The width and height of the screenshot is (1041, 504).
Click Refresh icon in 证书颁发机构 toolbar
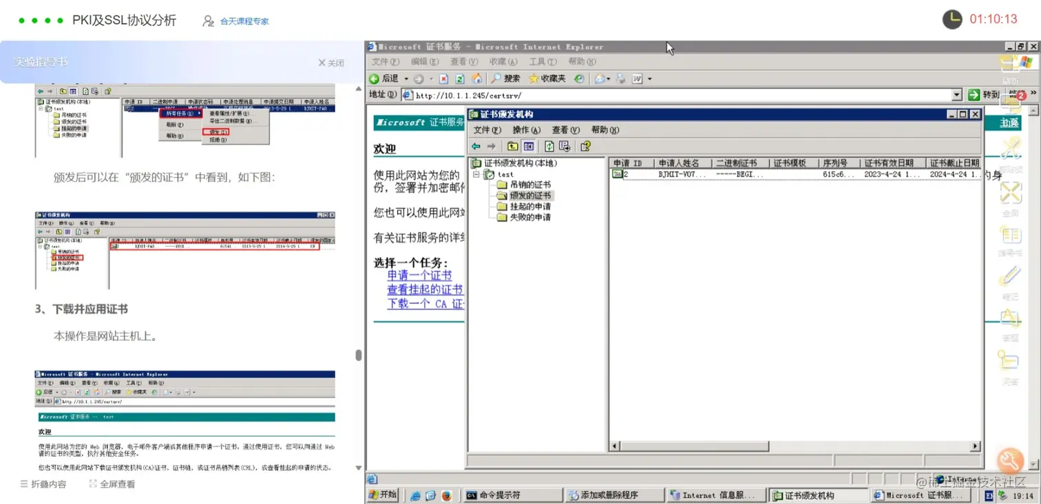tap(549, 146)
